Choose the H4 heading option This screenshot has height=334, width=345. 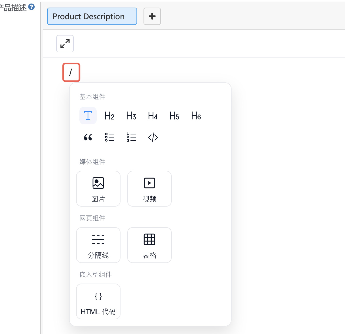[153, 115]
